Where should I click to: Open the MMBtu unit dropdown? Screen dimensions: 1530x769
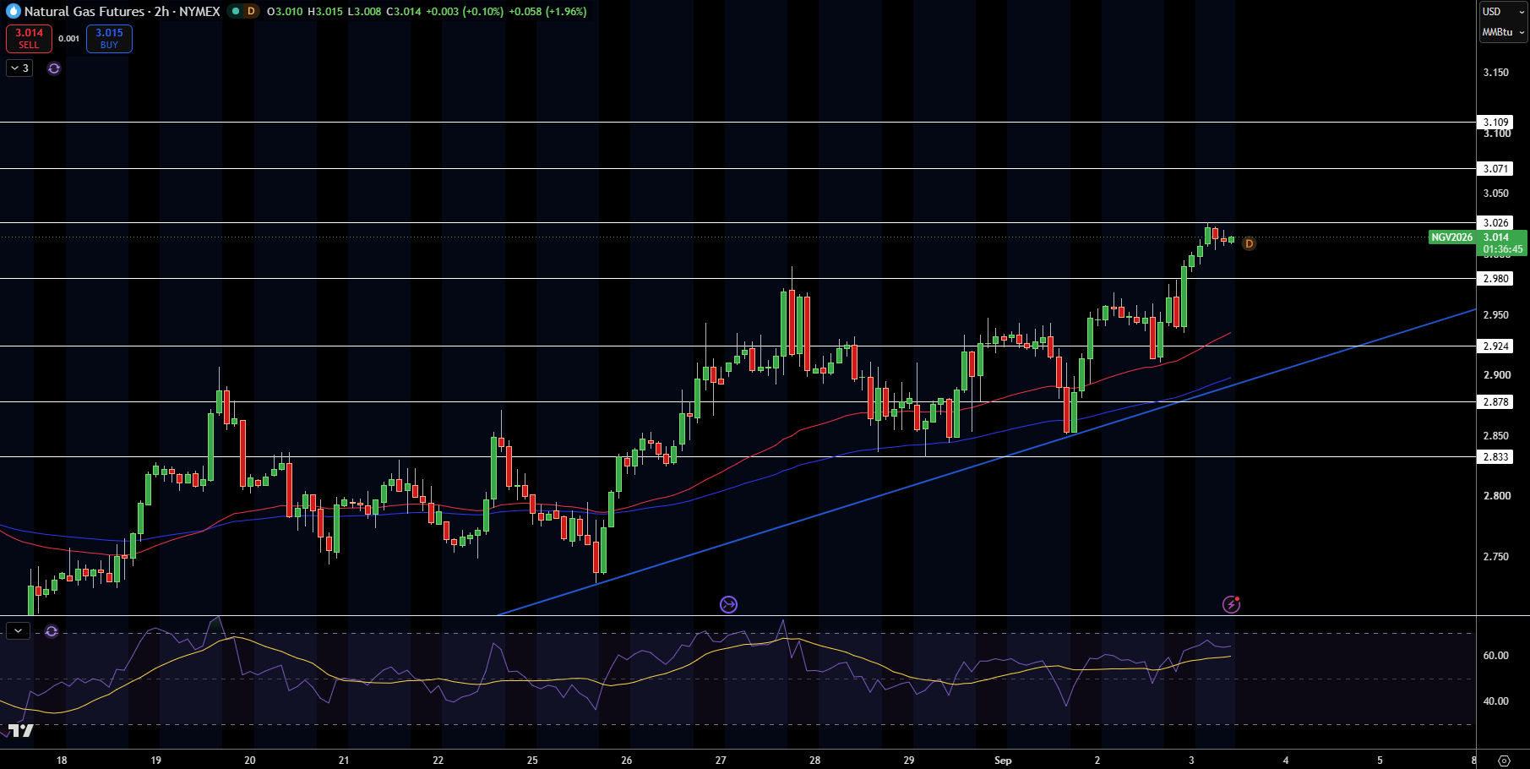(x=1503, y=32)
